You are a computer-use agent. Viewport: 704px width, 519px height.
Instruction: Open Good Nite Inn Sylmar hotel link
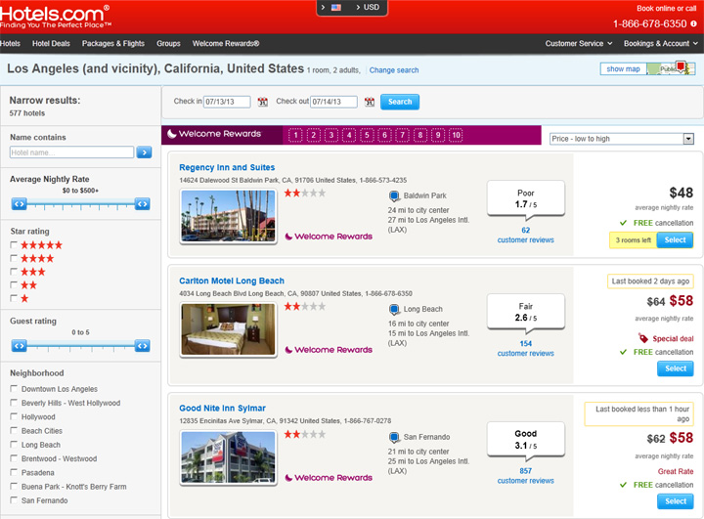pyautogui.click(x=222, y=409)
